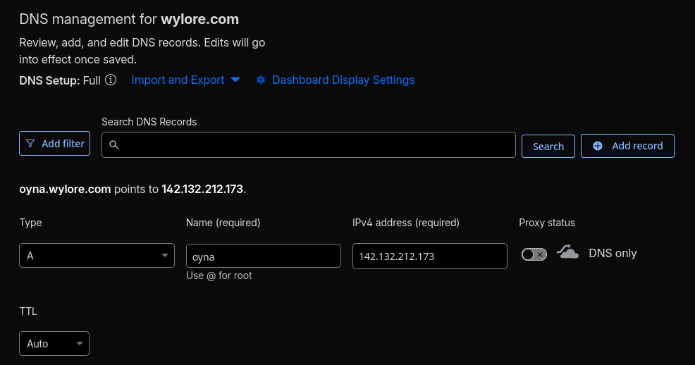The image size is (695, 365).
Task: Click the Name field containing oyna
Action: tap(263, 256)
